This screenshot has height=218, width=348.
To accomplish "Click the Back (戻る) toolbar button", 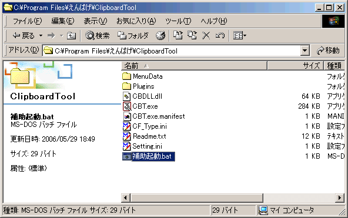I will pyautogui.click(x=24, y=35).
